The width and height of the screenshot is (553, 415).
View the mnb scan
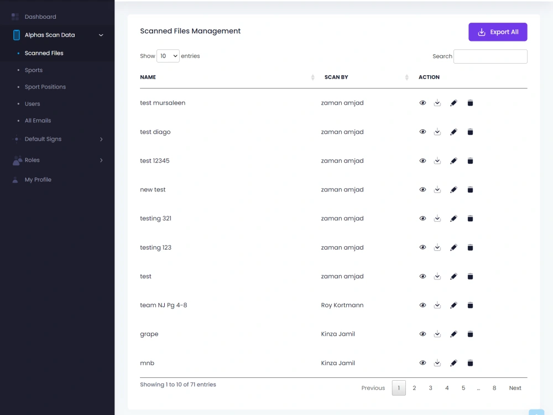(x=422, y=363)
